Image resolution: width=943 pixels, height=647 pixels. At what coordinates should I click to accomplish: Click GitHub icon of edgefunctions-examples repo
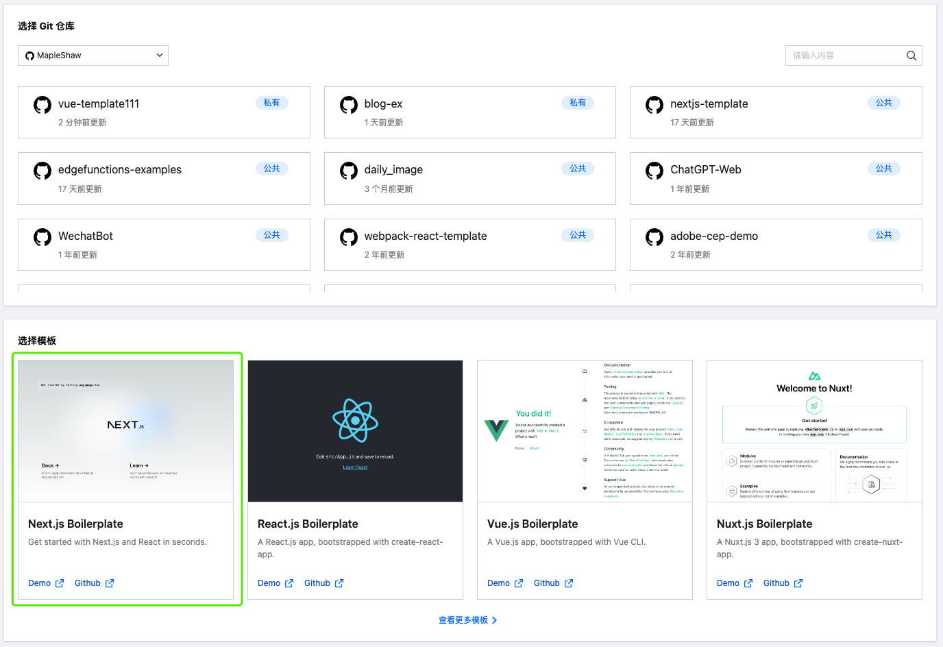42,171
